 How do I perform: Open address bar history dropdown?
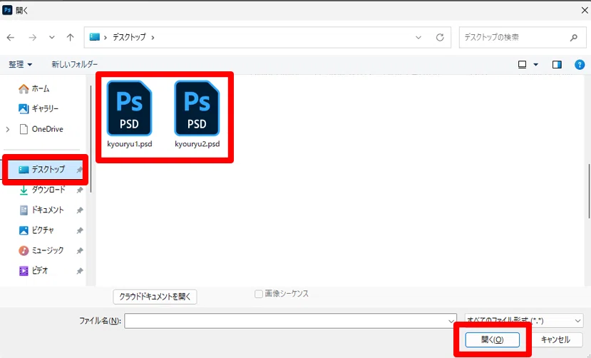pyautogui.click(x=418, y=37)
